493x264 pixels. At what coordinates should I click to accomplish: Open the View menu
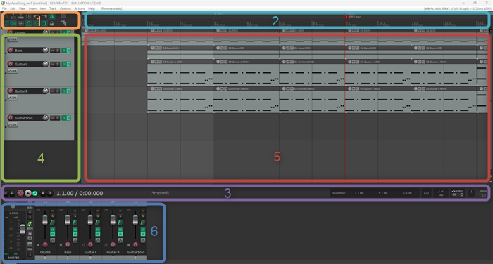pyautogui.click(x=22, y=8)
